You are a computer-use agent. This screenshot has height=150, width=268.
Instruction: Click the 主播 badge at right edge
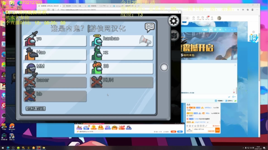pos(253,37)
